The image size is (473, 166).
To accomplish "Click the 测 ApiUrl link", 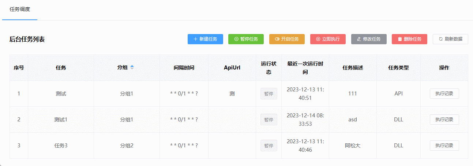I will point(232,94).
